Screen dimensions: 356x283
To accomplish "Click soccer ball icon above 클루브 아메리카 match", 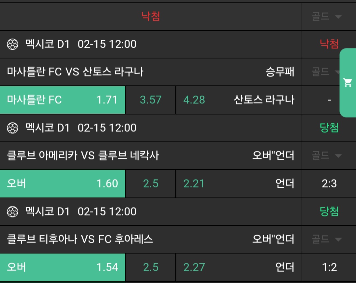I will [13, 128].
